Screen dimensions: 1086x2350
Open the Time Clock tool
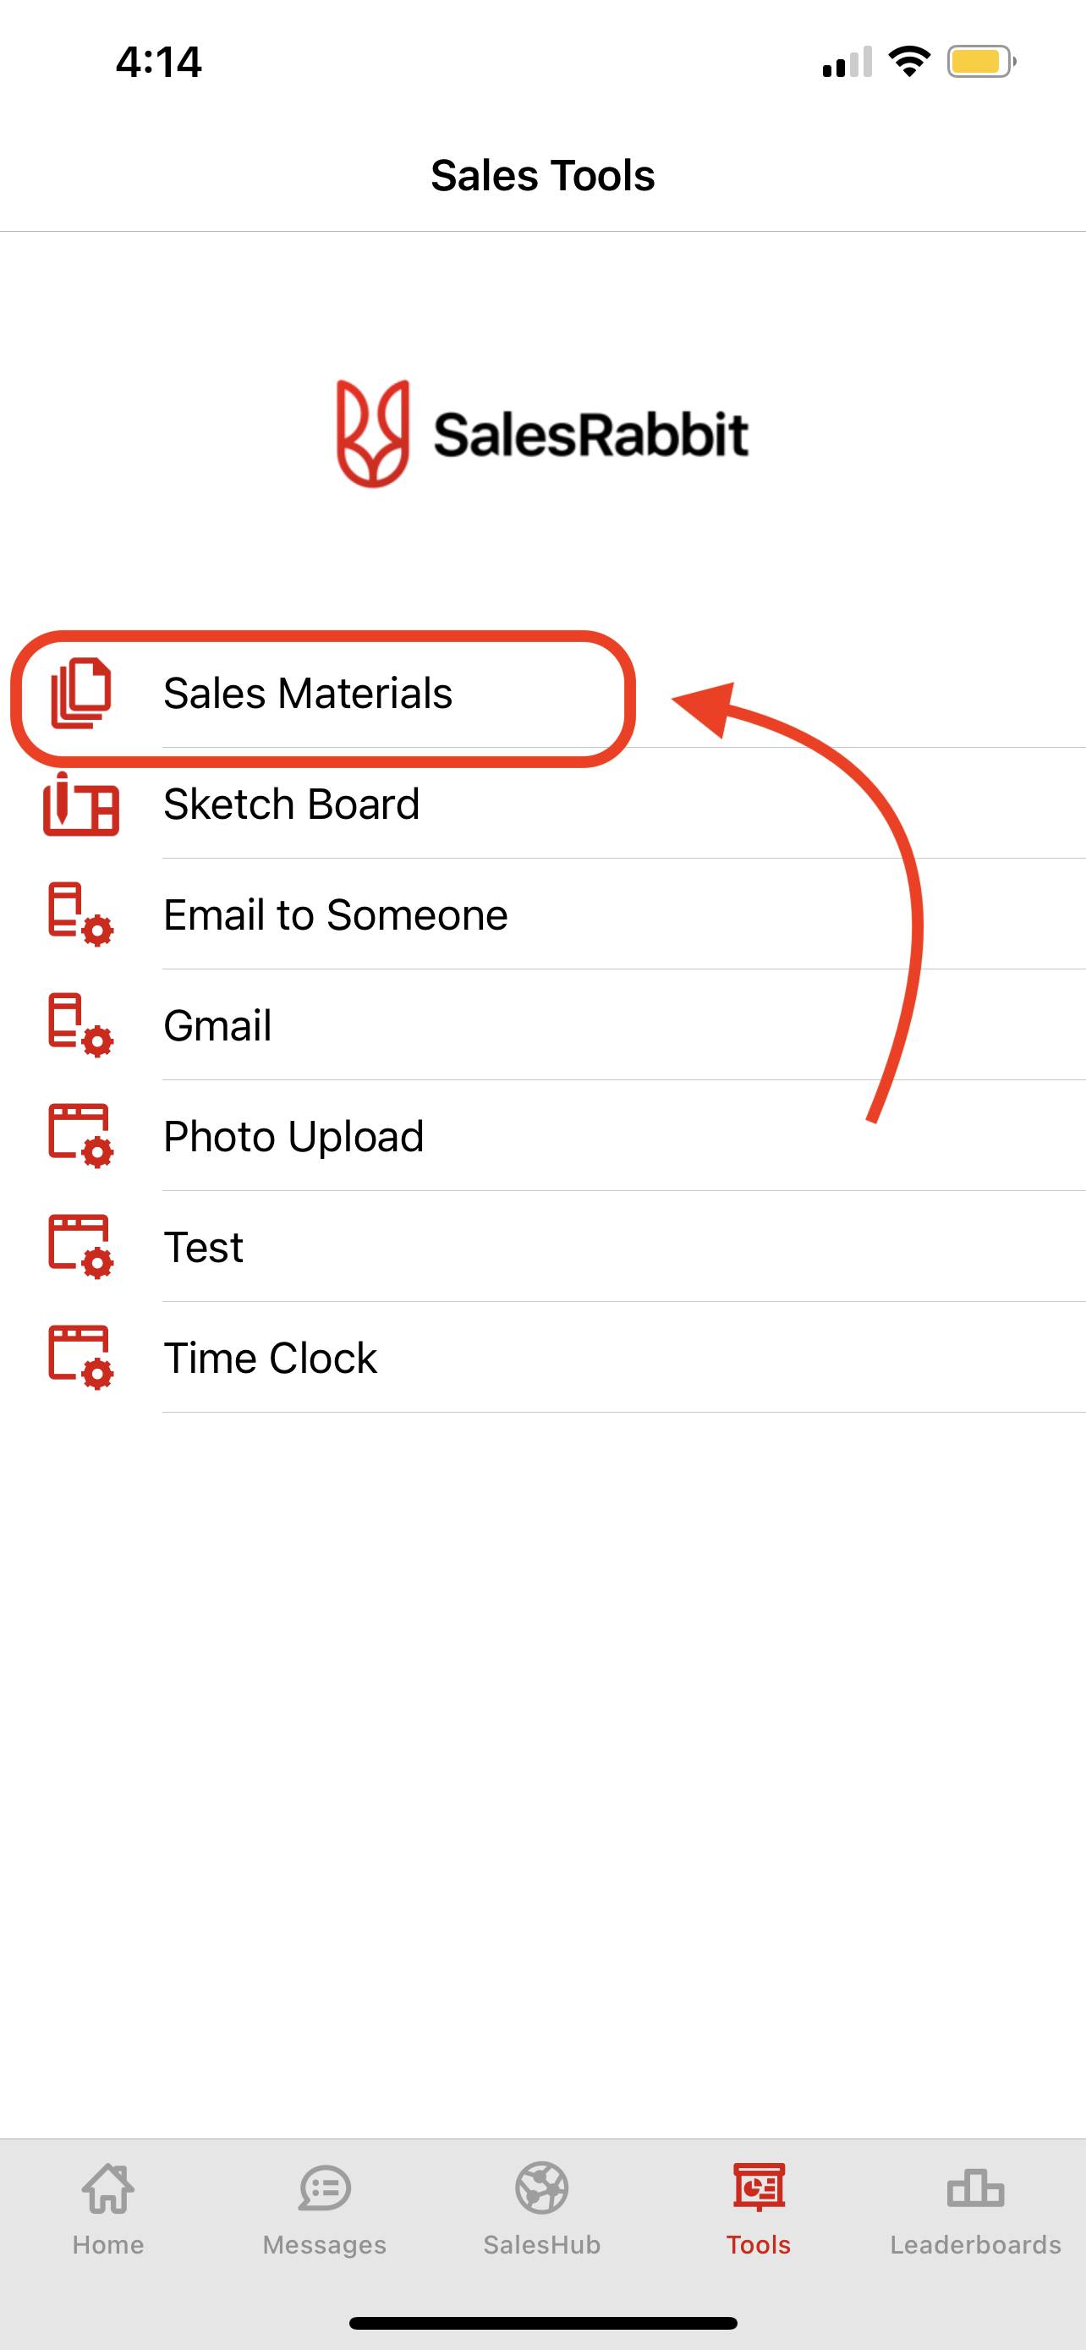(270, 1359)
